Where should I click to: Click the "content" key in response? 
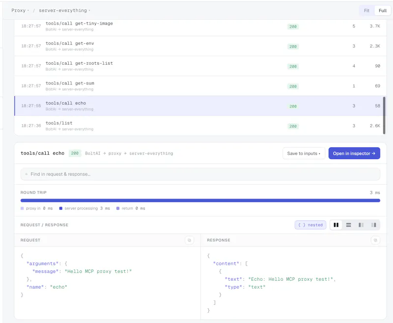[x=226, y=264]
